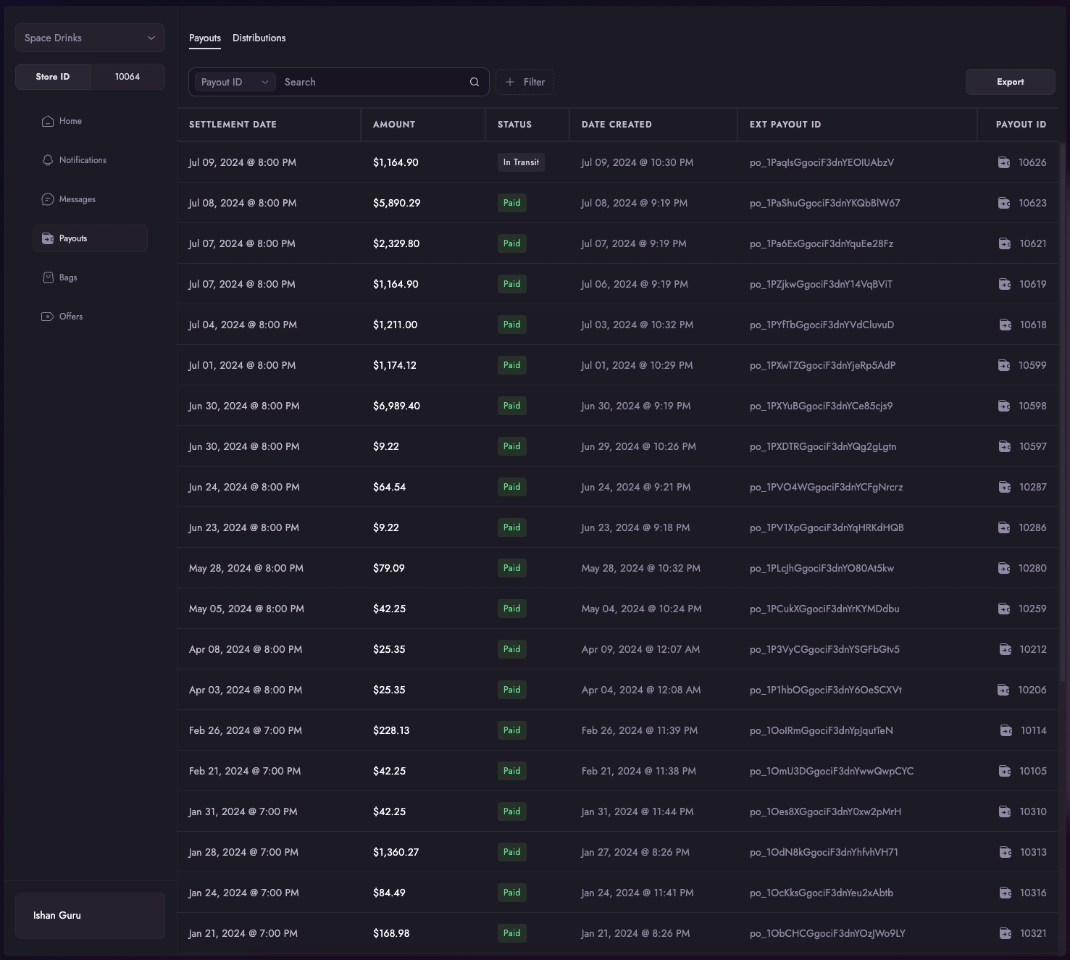Click wallet icon beside payout 10114
Viewport: 1070px width, 960px height.
1006,730
